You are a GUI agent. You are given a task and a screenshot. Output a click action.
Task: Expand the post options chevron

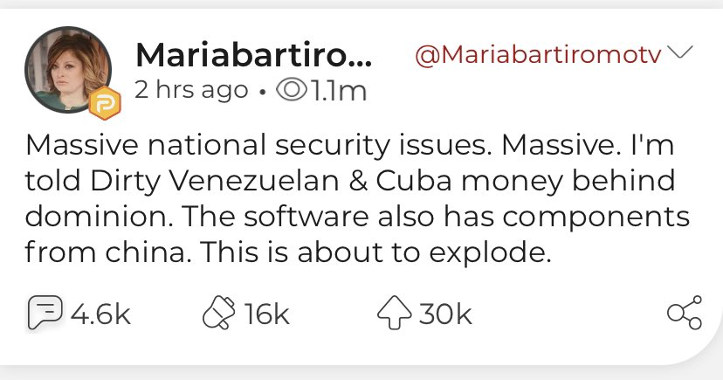click(680, 53)
